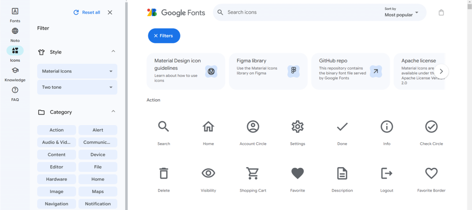Toggle the File category chip
The width and height of the screenshot is (472, 210).
pos(98,167)
